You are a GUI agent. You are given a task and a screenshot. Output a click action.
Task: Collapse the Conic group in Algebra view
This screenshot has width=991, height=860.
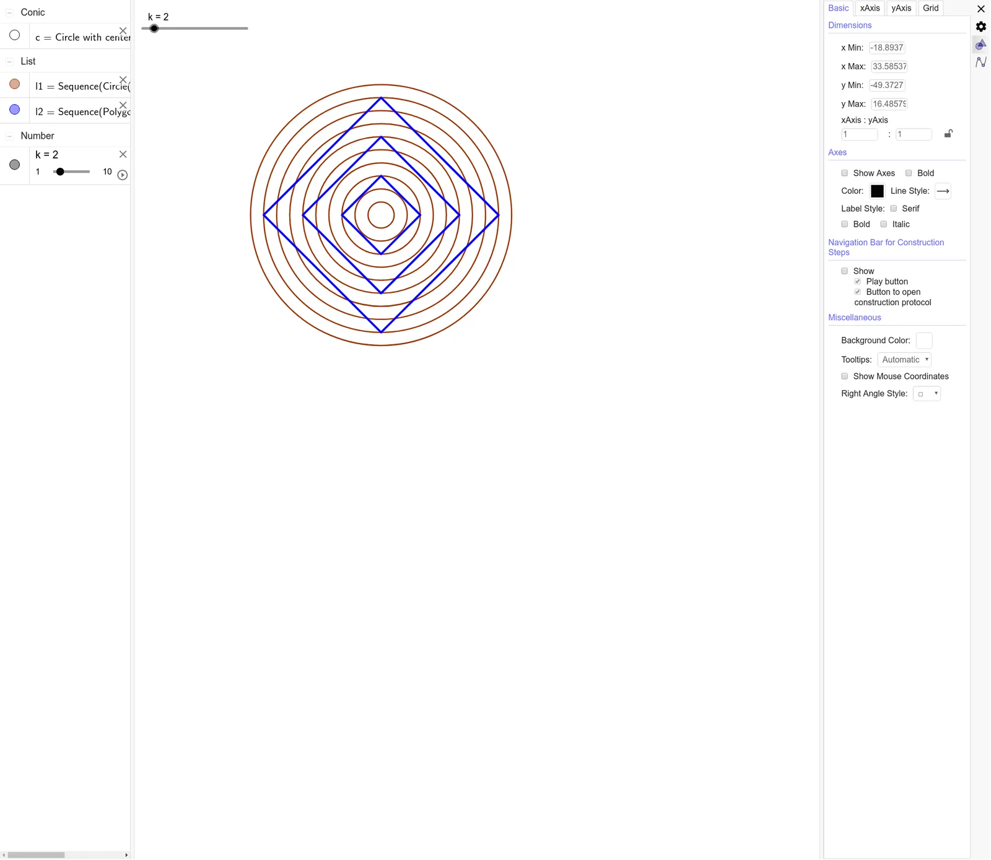pos(9,12)
